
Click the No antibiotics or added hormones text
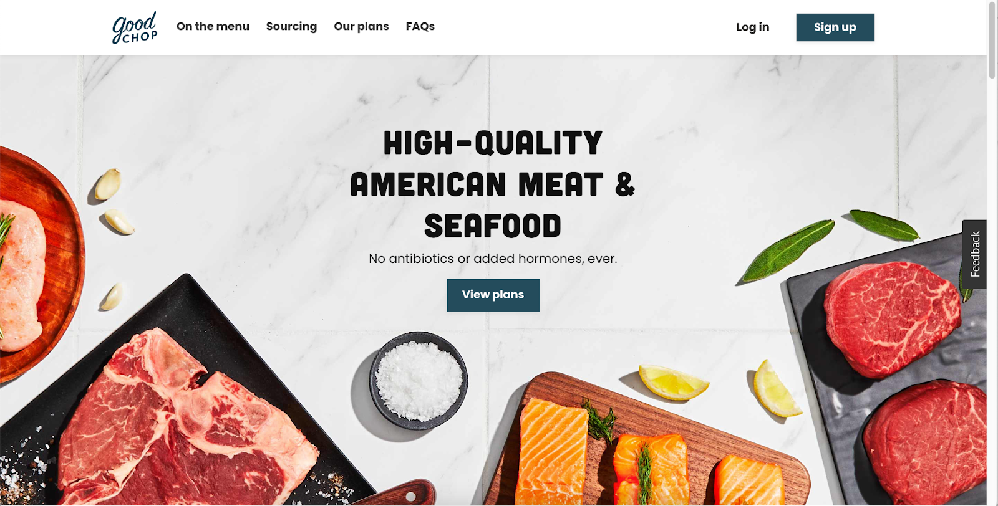[493, 259]
